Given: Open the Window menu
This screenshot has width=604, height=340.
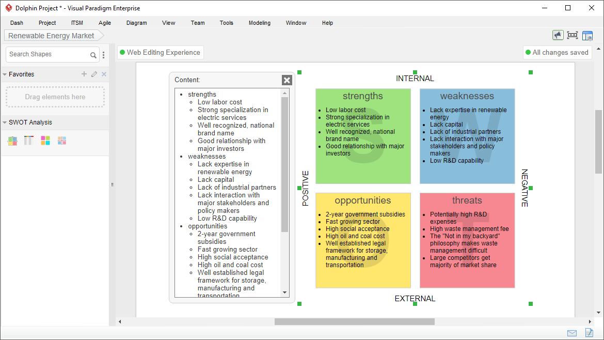Looking at the screenshot, I should click(x=296, y=23).
